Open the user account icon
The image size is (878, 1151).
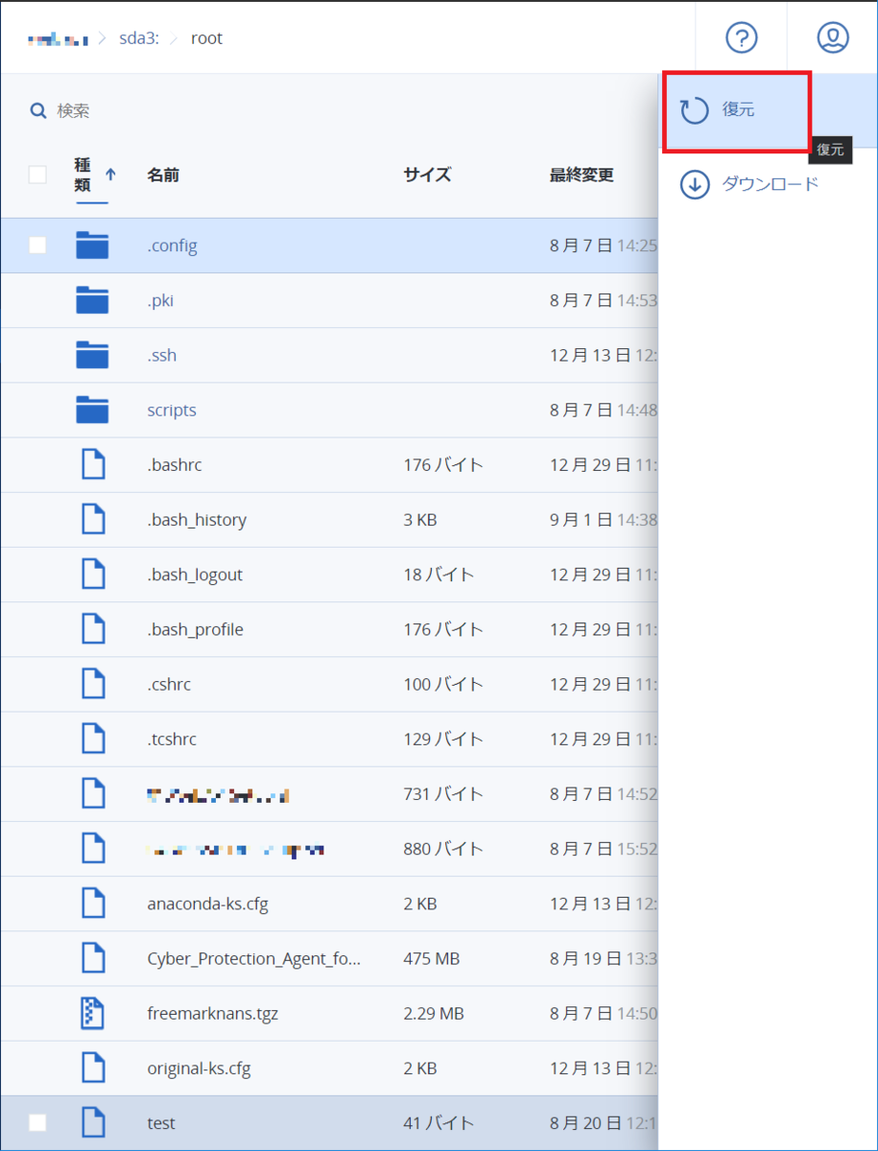(832, 38)
